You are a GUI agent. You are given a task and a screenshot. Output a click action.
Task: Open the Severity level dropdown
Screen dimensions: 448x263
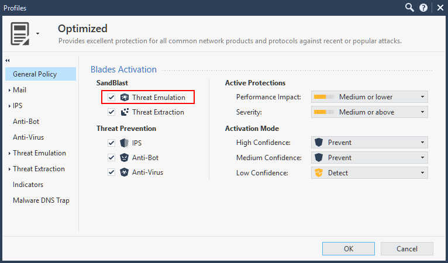(369, 112)
